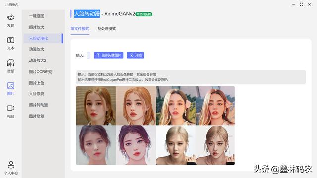This screenshot has height=178, width=317.
Task: Close the 小白兔AI window
Action: (x=309, y=4)
